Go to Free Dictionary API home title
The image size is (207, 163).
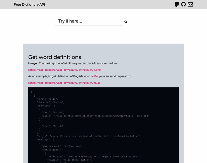pos(29,5)
